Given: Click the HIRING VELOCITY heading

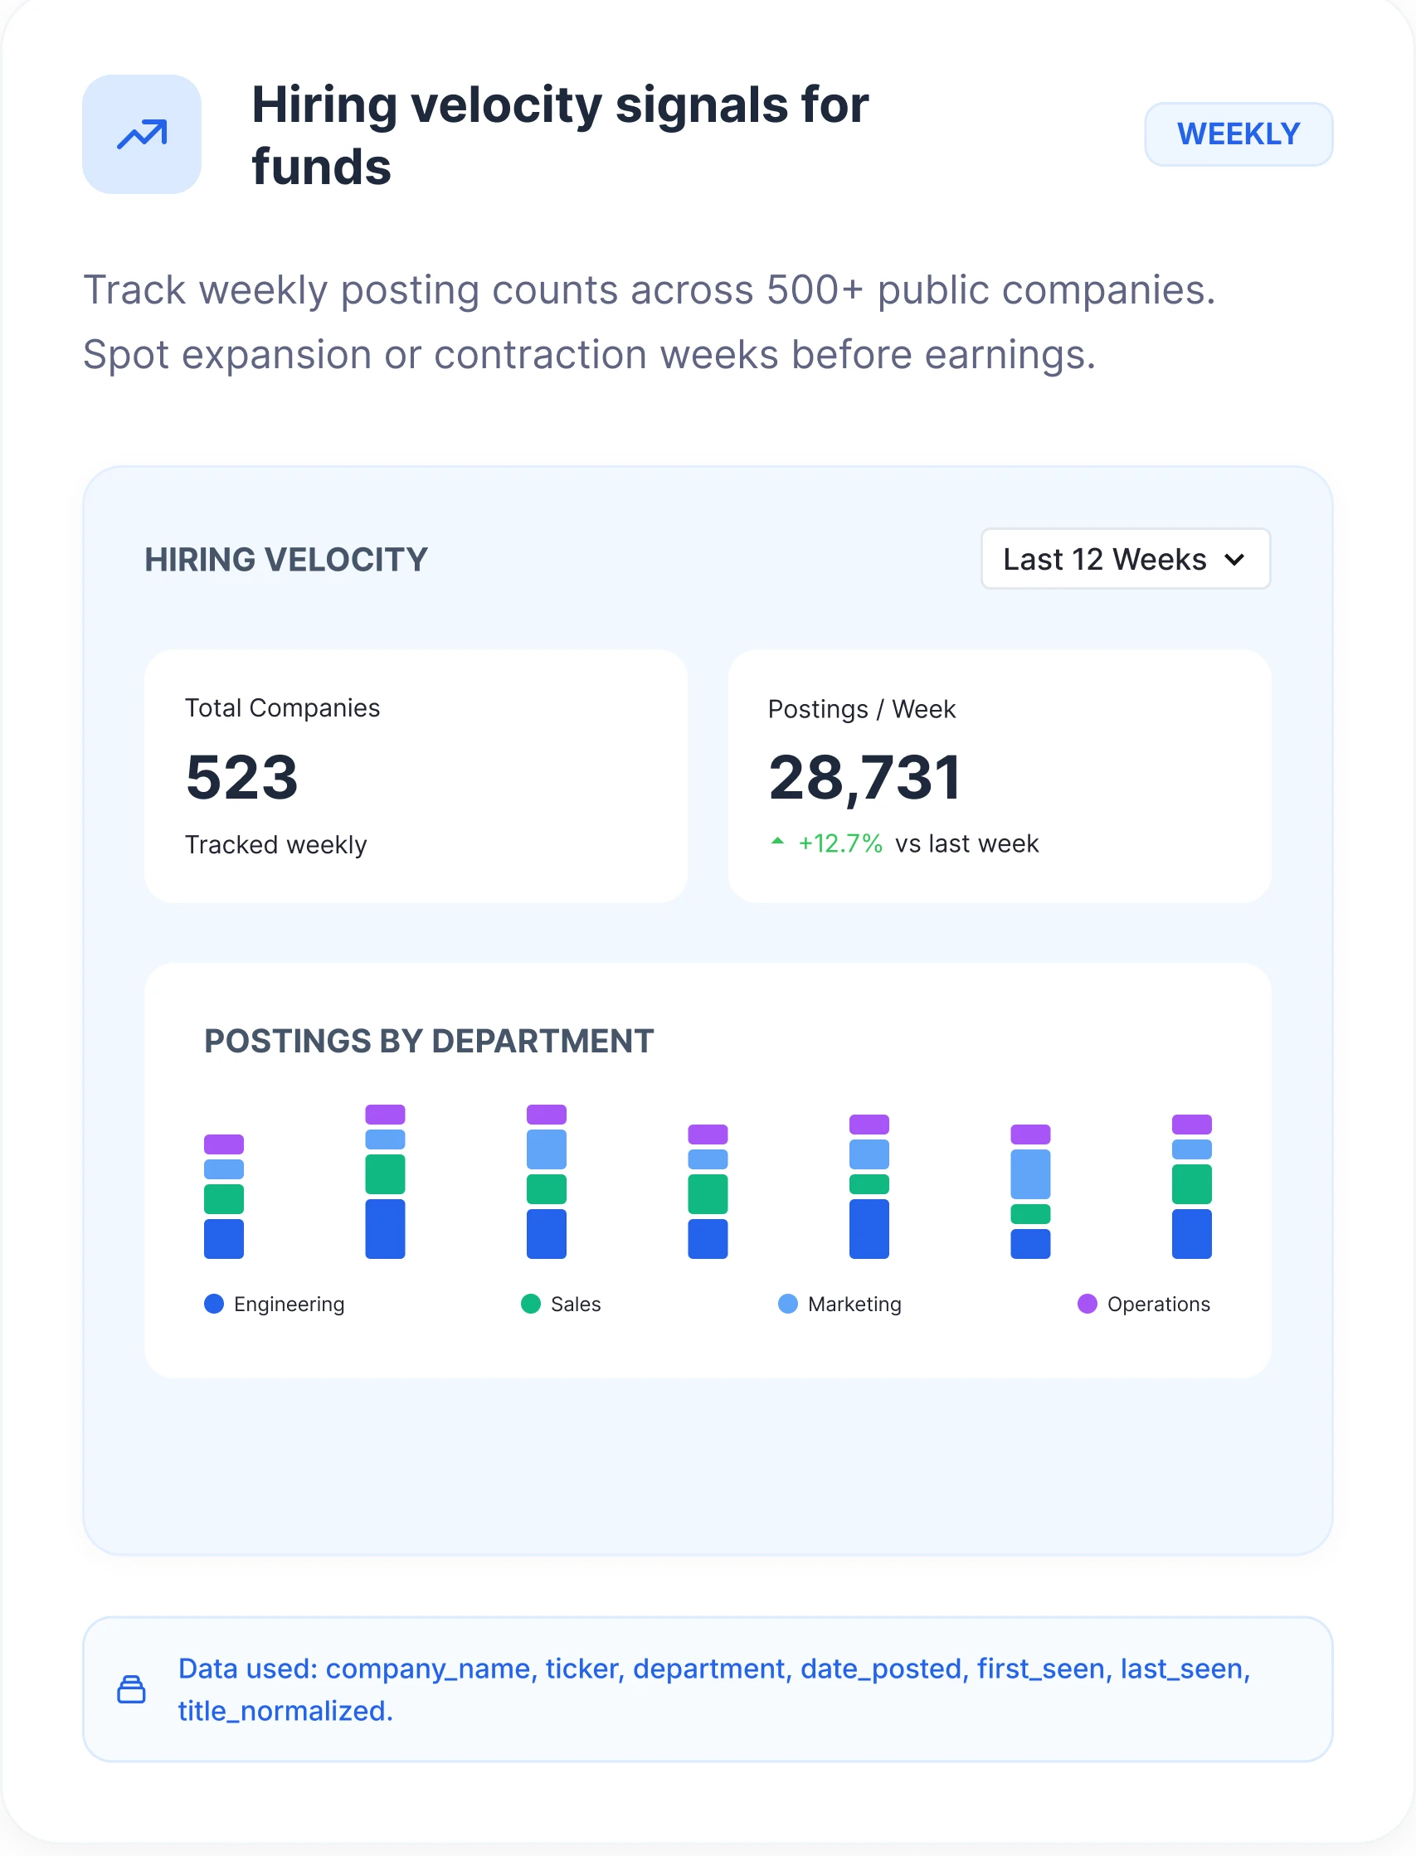Looking at the screenshot, I should point(286,560).
